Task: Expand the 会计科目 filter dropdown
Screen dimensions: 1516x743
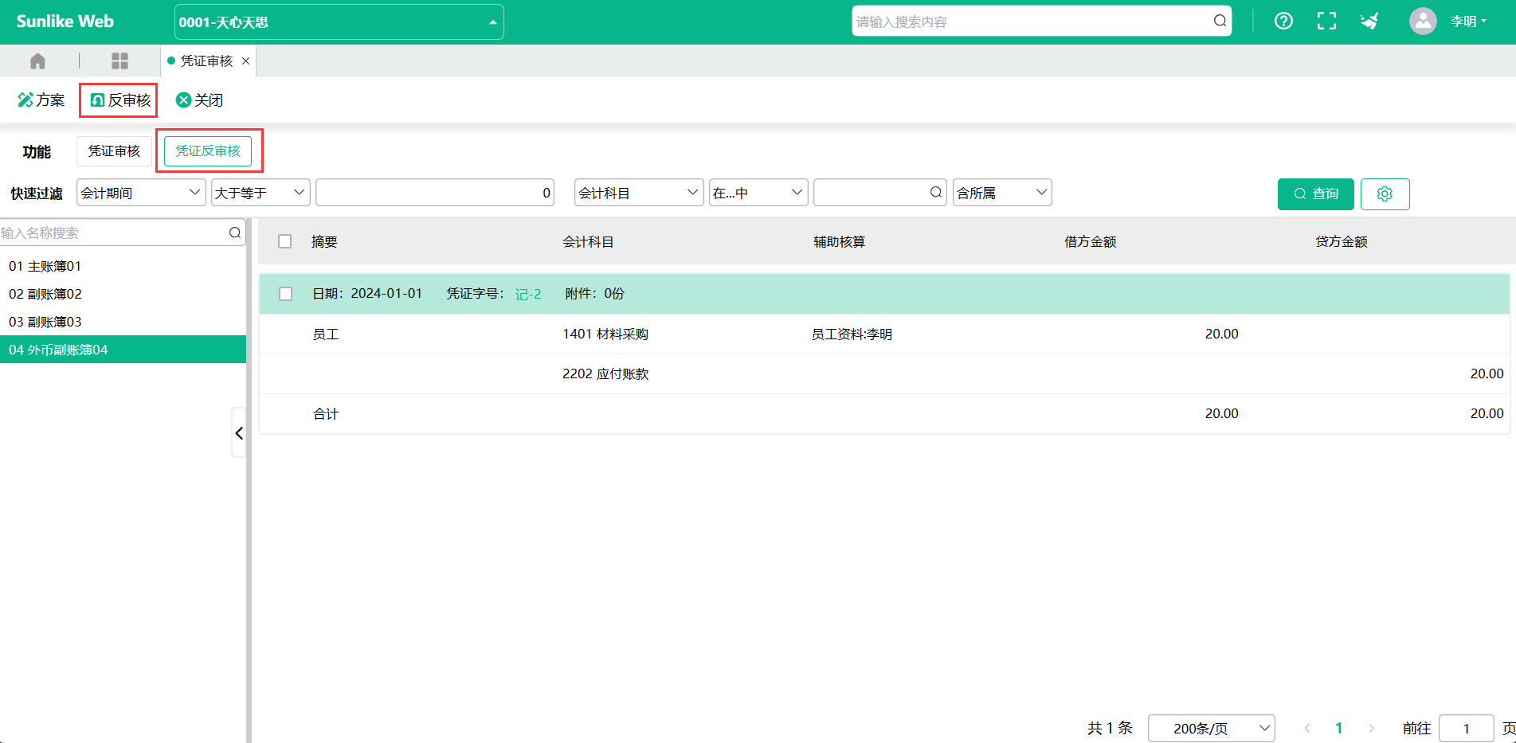Action: [639, 193]
